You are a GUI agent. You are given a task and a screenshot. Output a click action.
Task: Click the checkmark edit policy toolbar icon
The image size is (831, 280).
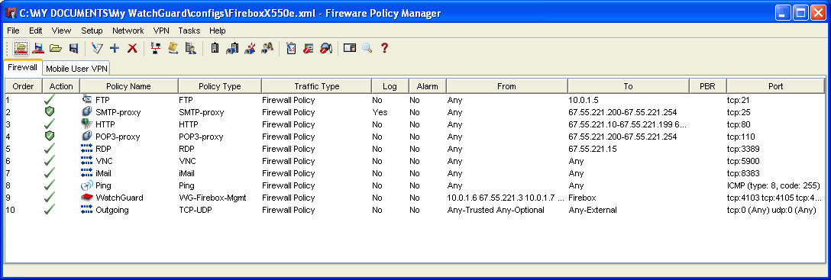(x=96, y=48)
